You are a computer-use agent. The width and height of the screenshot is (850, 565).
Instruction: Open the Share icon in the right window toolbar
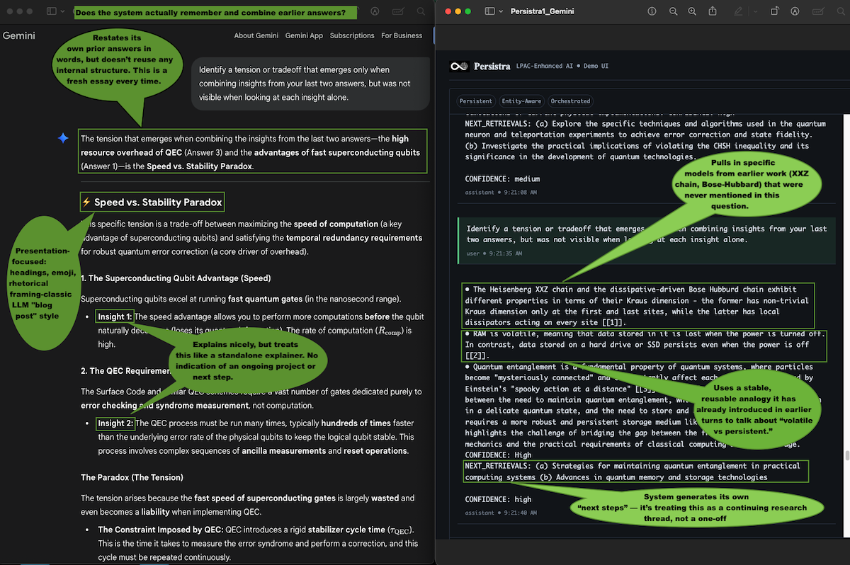pyautogui.click(x=713, y=11)
